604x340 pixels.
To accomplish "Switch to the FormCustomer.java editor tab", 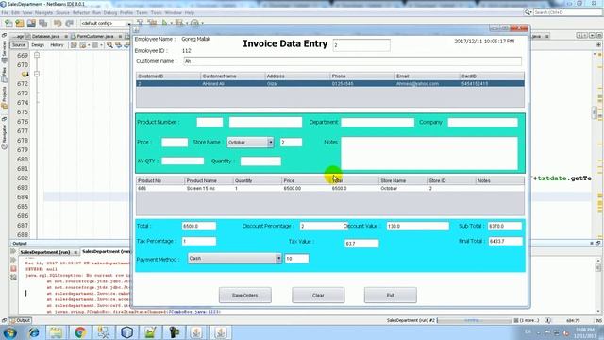I will click(95, 36).
